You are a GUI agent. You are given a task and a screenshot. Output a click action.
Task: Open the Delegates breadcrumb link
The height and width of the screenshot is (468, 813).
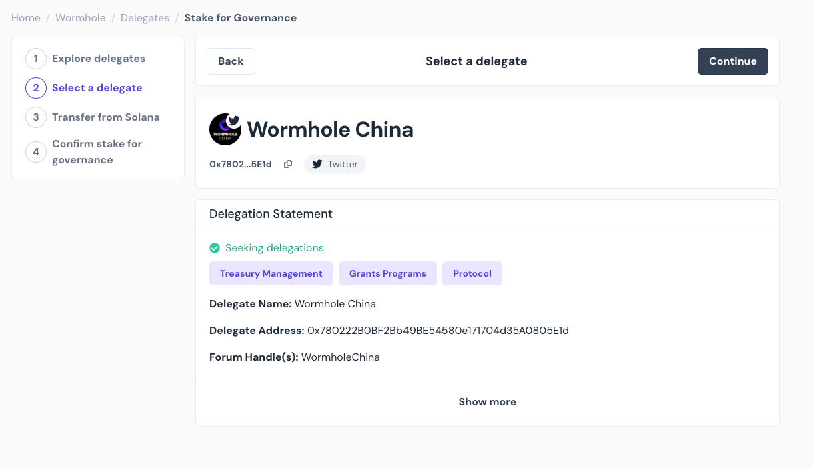click(x=145, y=18)
